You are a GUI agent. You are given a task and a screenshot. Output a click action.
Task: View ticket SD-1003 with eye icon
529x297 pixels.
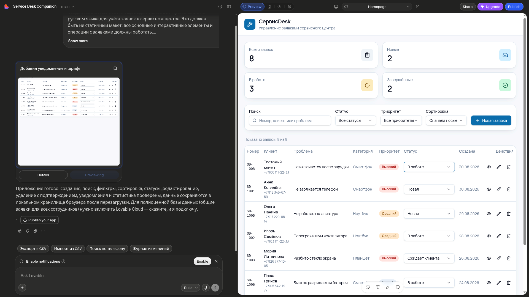(489, 258)
